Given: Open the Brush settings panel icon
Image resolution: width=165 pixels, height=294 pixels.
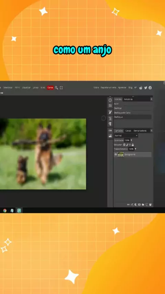Looking at the screenshot, I should click(x=110, y=112).
